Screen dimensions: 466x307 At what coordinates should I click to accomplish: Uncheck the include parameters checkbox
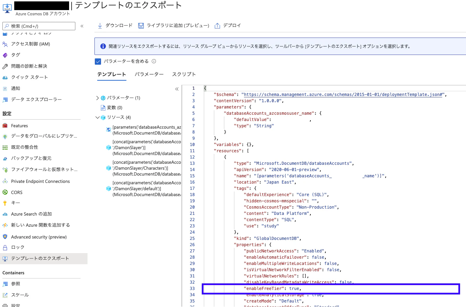pos(98,61)
